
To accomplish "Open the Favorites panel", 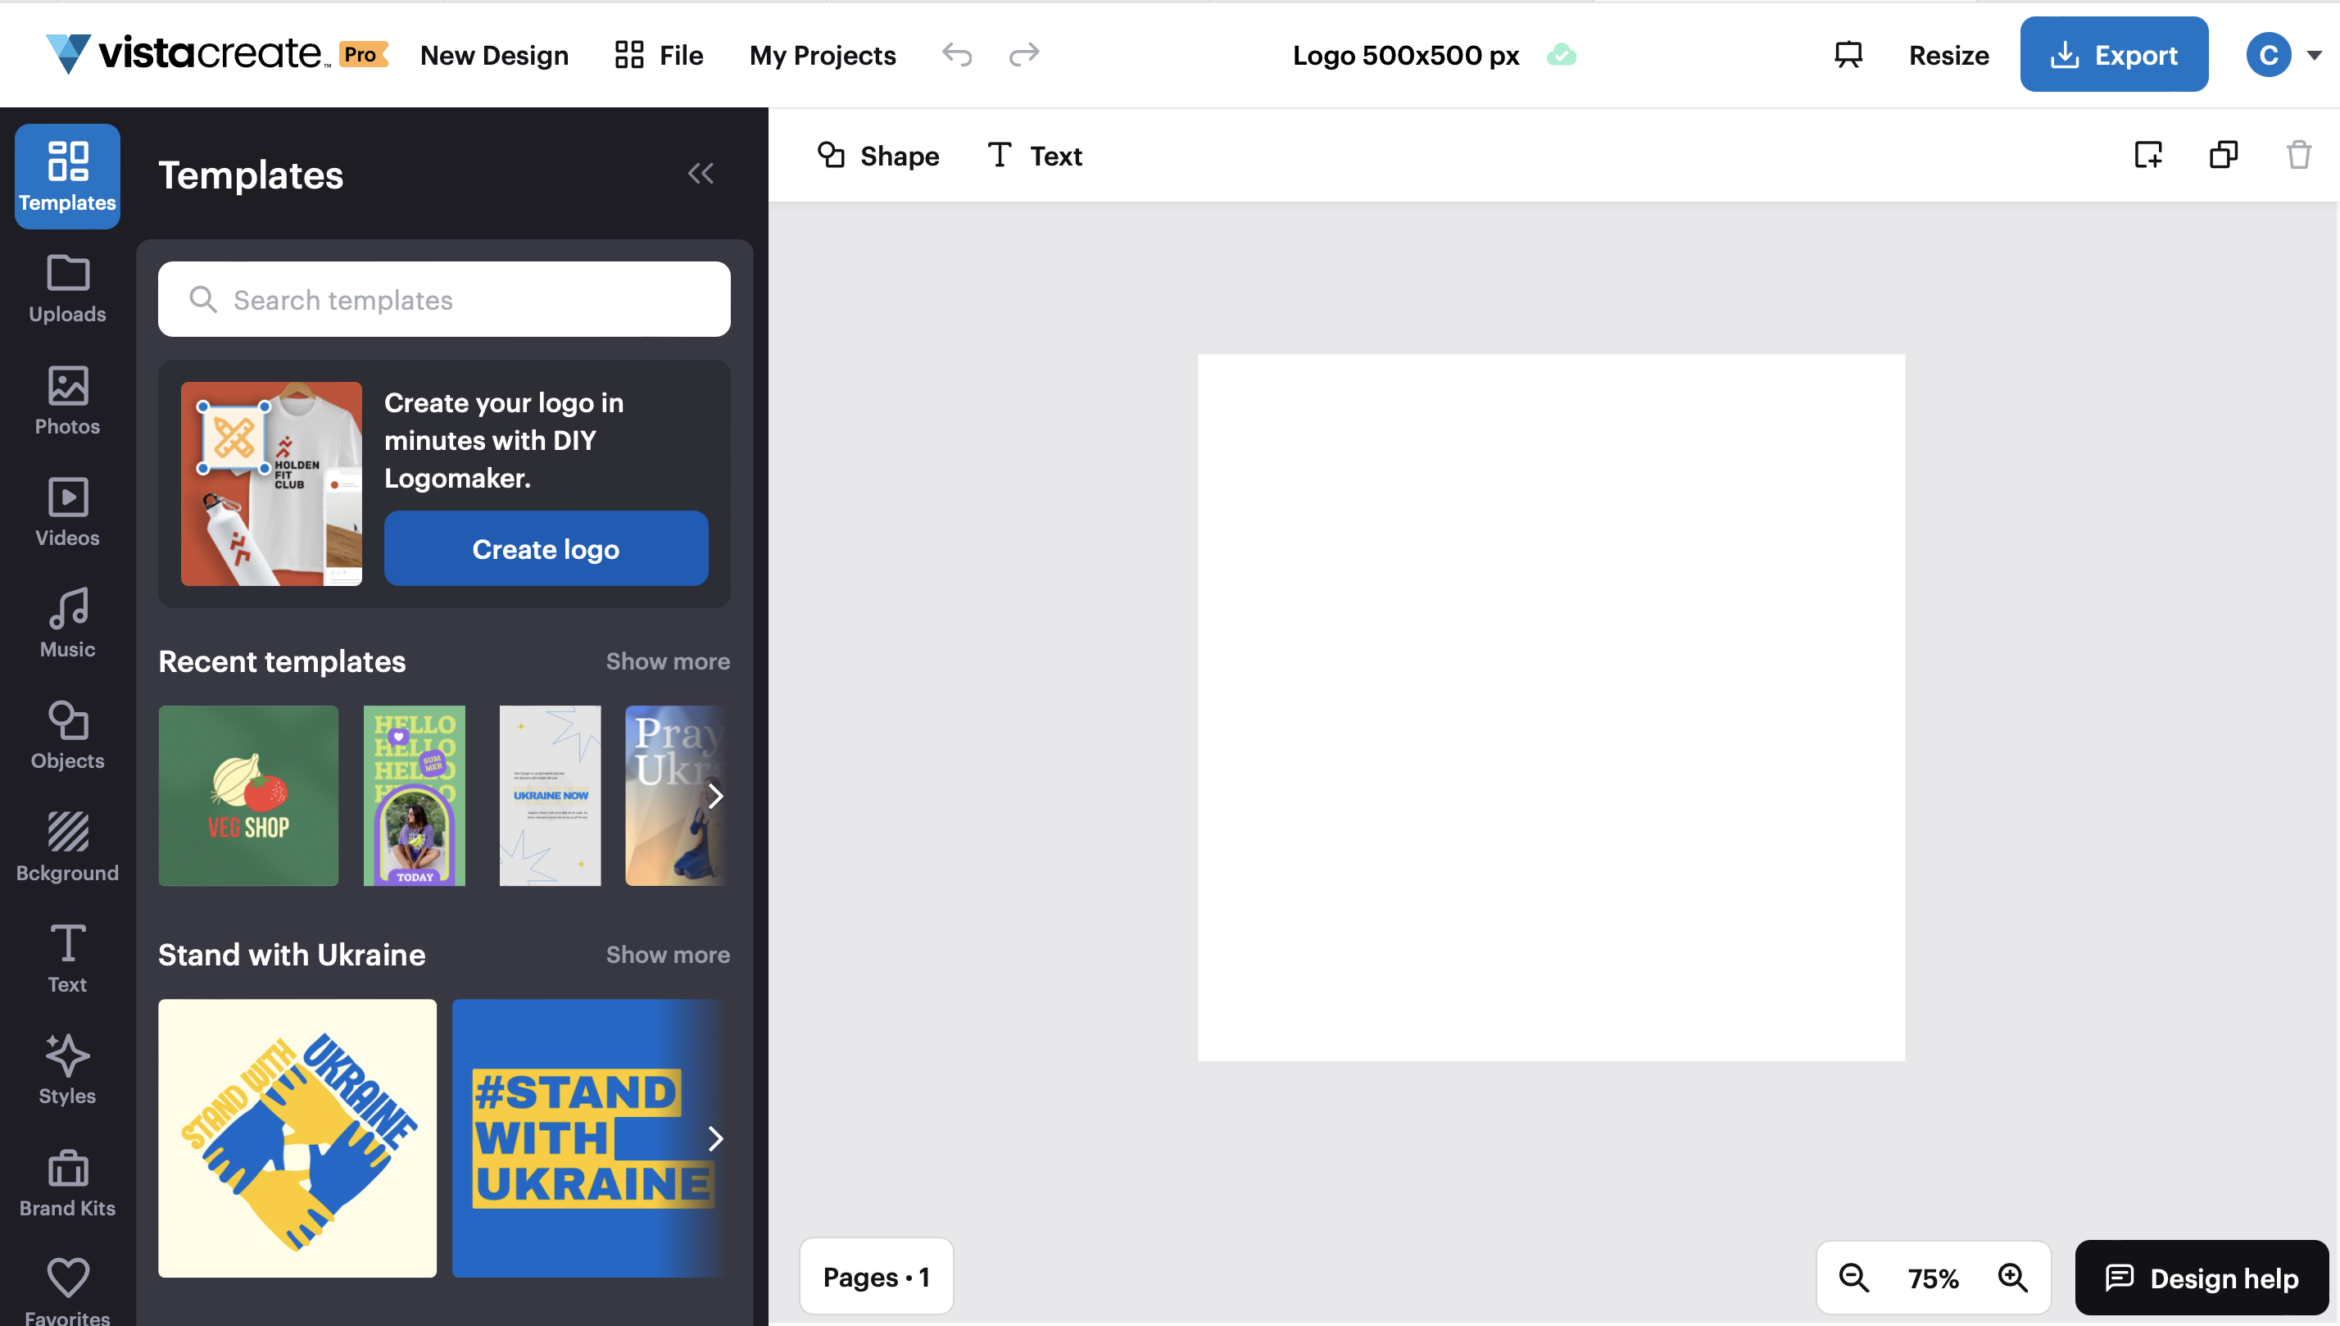I will coord(67,1292).
